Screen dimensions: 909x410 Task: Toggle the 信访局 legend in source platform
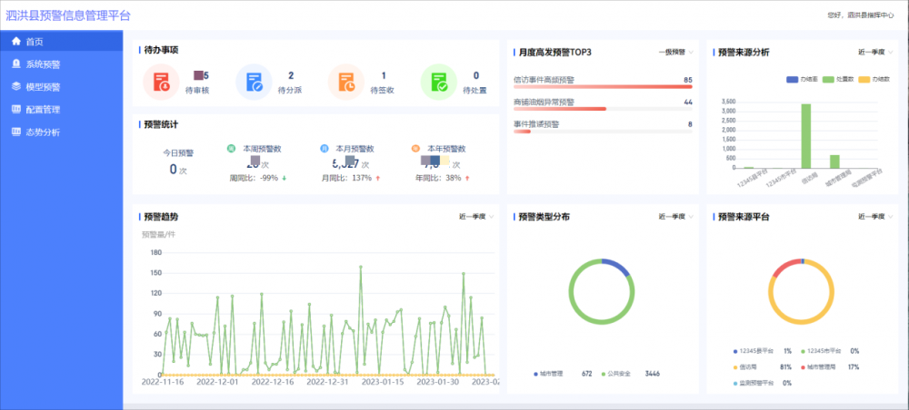(744, 367)
